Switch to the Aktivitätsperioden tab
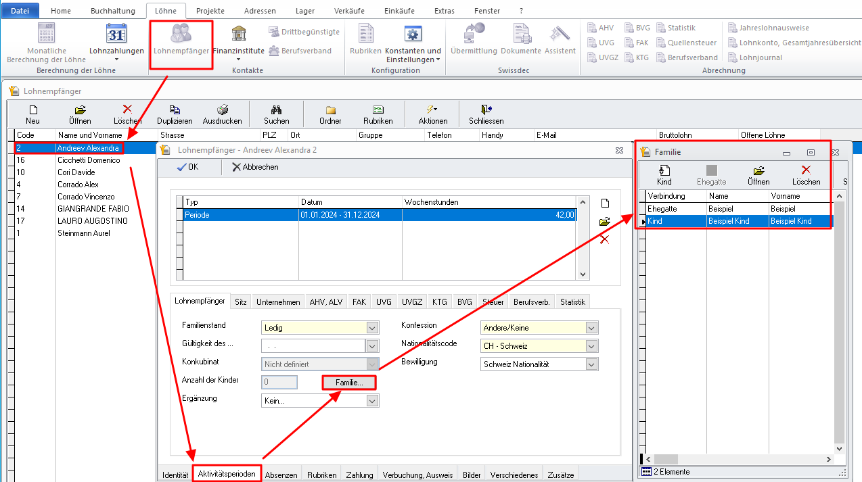 (x=227, y=474)
